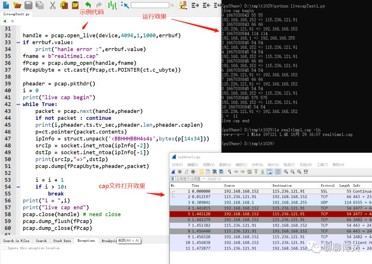Cut selection with the scissors icon
This screenshot has height=264, width=372.
click(x=53, y=5)
